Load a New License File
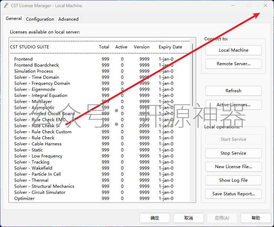The height and width of the screenshot is (227, 274). [233, 167]
